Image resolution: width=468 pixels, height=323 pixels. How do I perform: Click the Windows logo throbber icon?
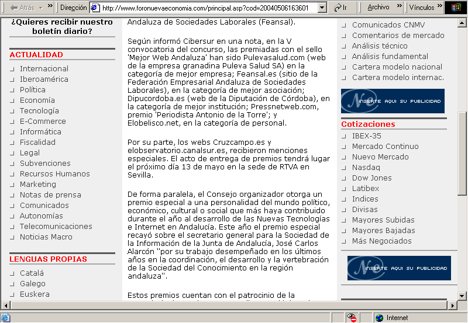click(456, 8)
